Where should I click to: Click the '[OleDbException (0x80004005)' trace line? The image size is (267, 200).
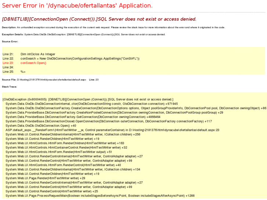[x=88, y=99]
